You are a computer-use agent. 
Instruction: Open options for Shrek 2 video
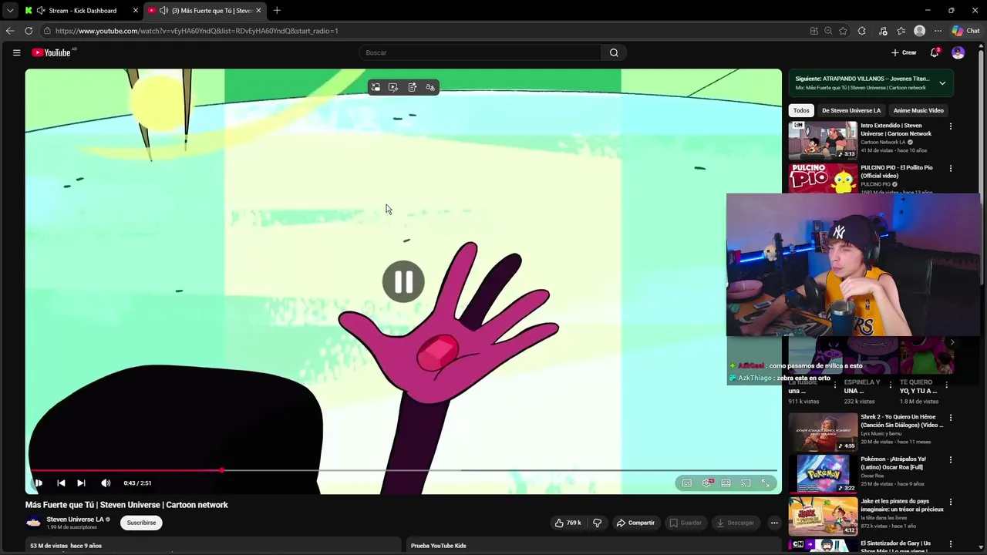951,418
